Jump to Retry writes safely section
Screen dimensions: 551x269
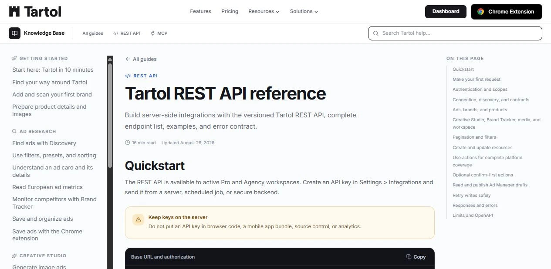pyautogui.click(x=472, y=195)
